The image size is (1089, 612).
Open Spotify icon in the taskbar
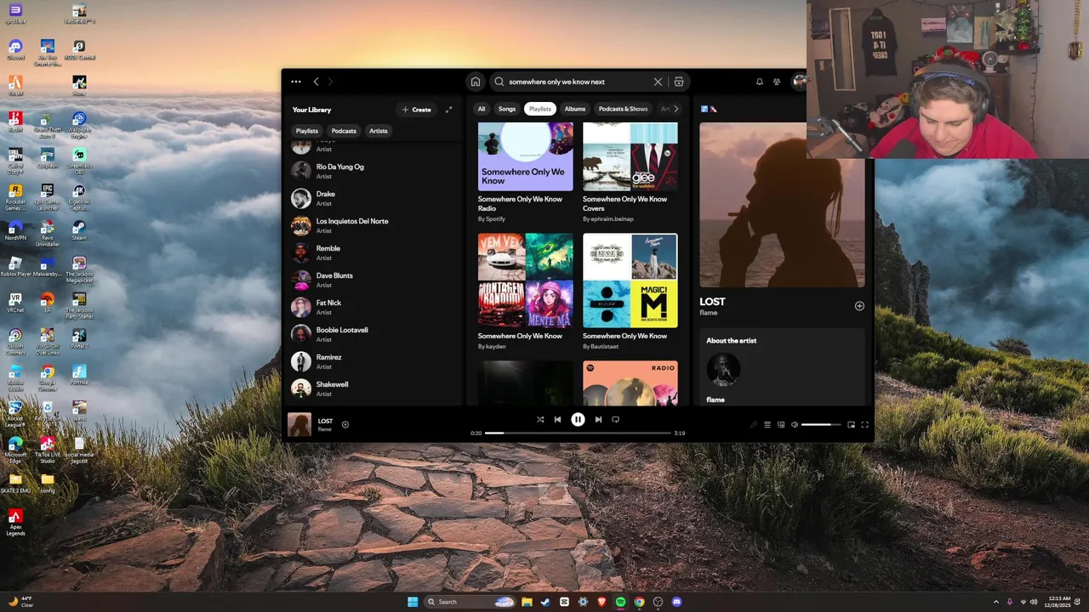[620, 602]
